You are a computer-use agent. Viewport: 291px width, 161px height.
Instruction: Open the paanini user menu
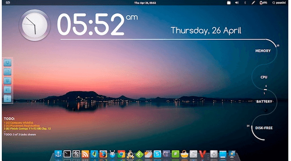tap(279, 3)
